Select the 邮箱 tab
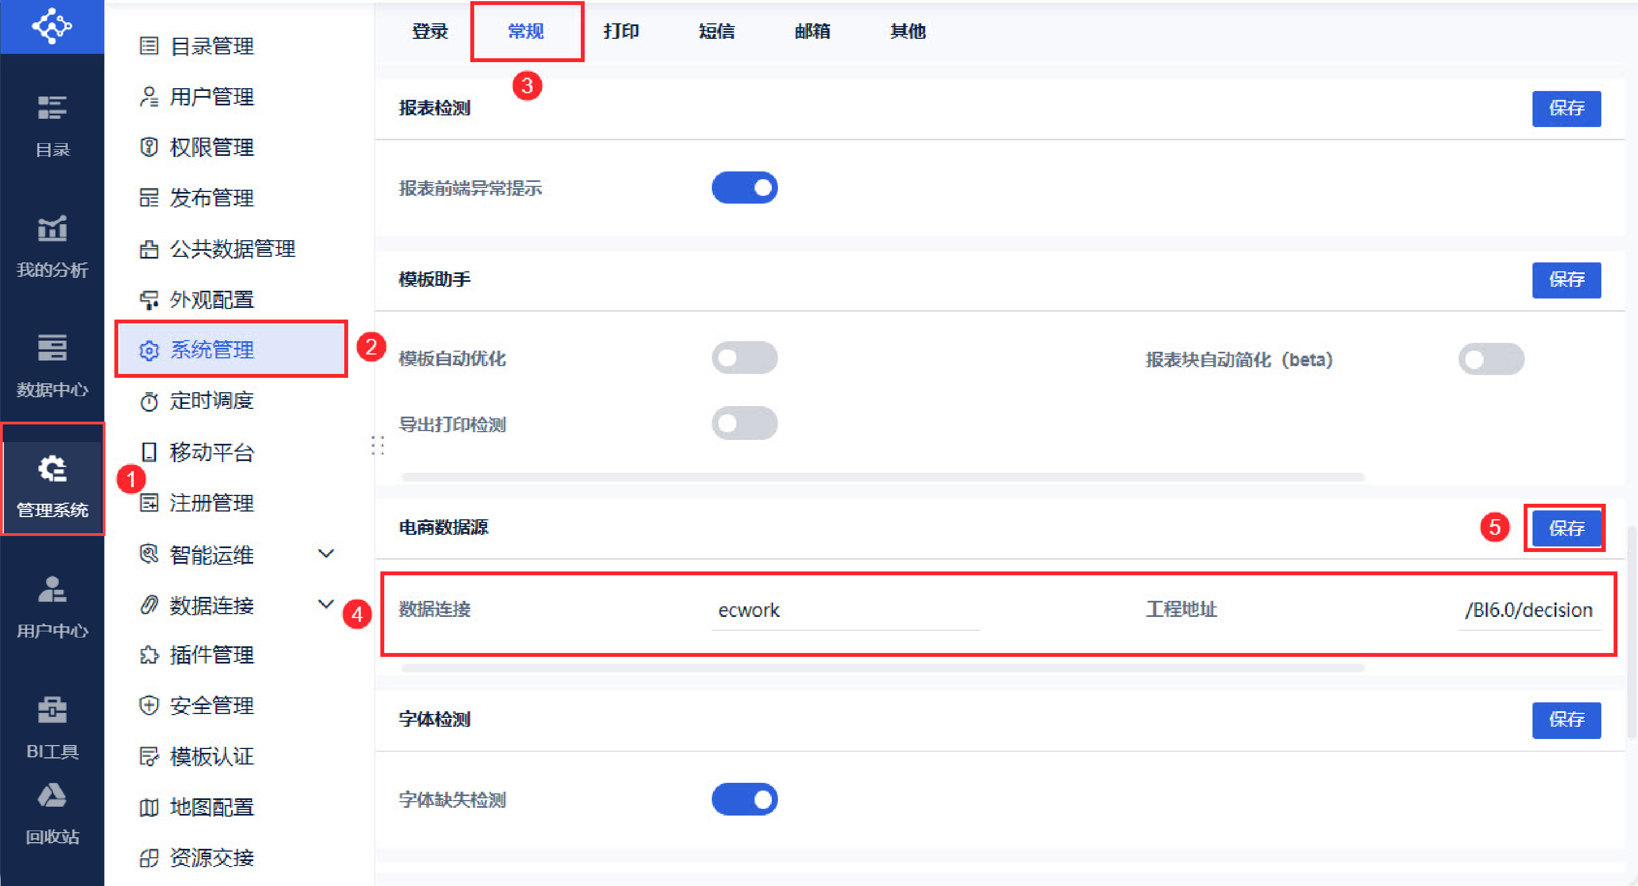1638x886 pixels. tap(812, 31)
